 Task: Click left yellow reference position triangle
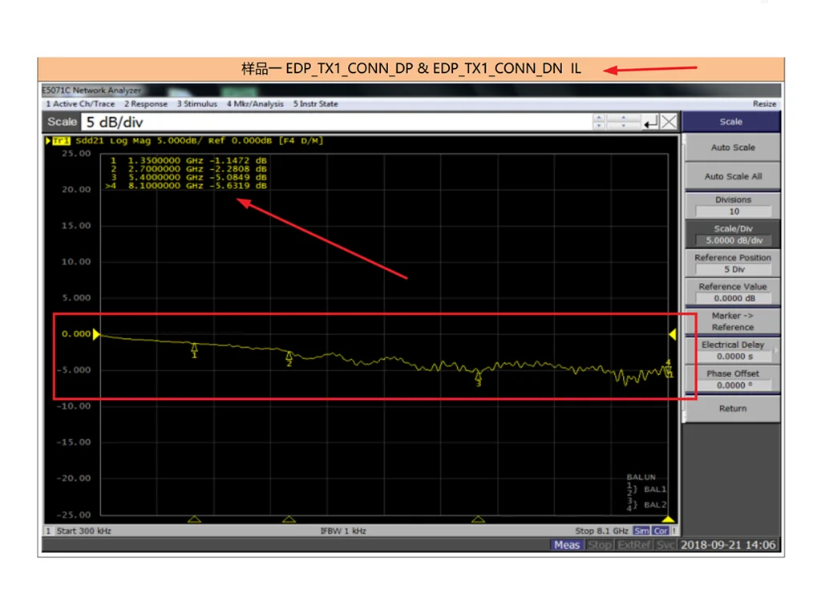tap(96, 334)
